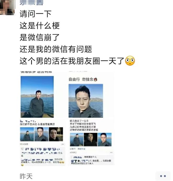This screenshot has height=181, width=173.
Task: Click the 昨天 timestamp
Action: 26,176
